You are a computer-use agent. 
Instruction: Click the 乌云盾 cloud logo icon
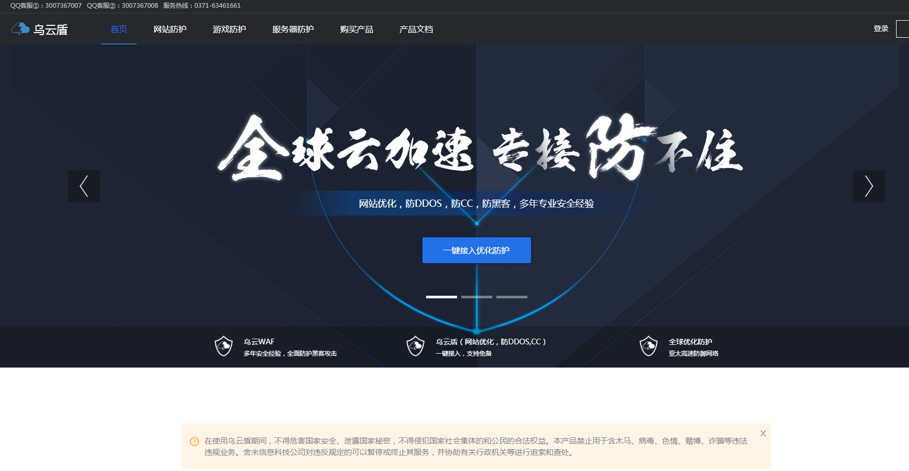[x=21, y=29]
